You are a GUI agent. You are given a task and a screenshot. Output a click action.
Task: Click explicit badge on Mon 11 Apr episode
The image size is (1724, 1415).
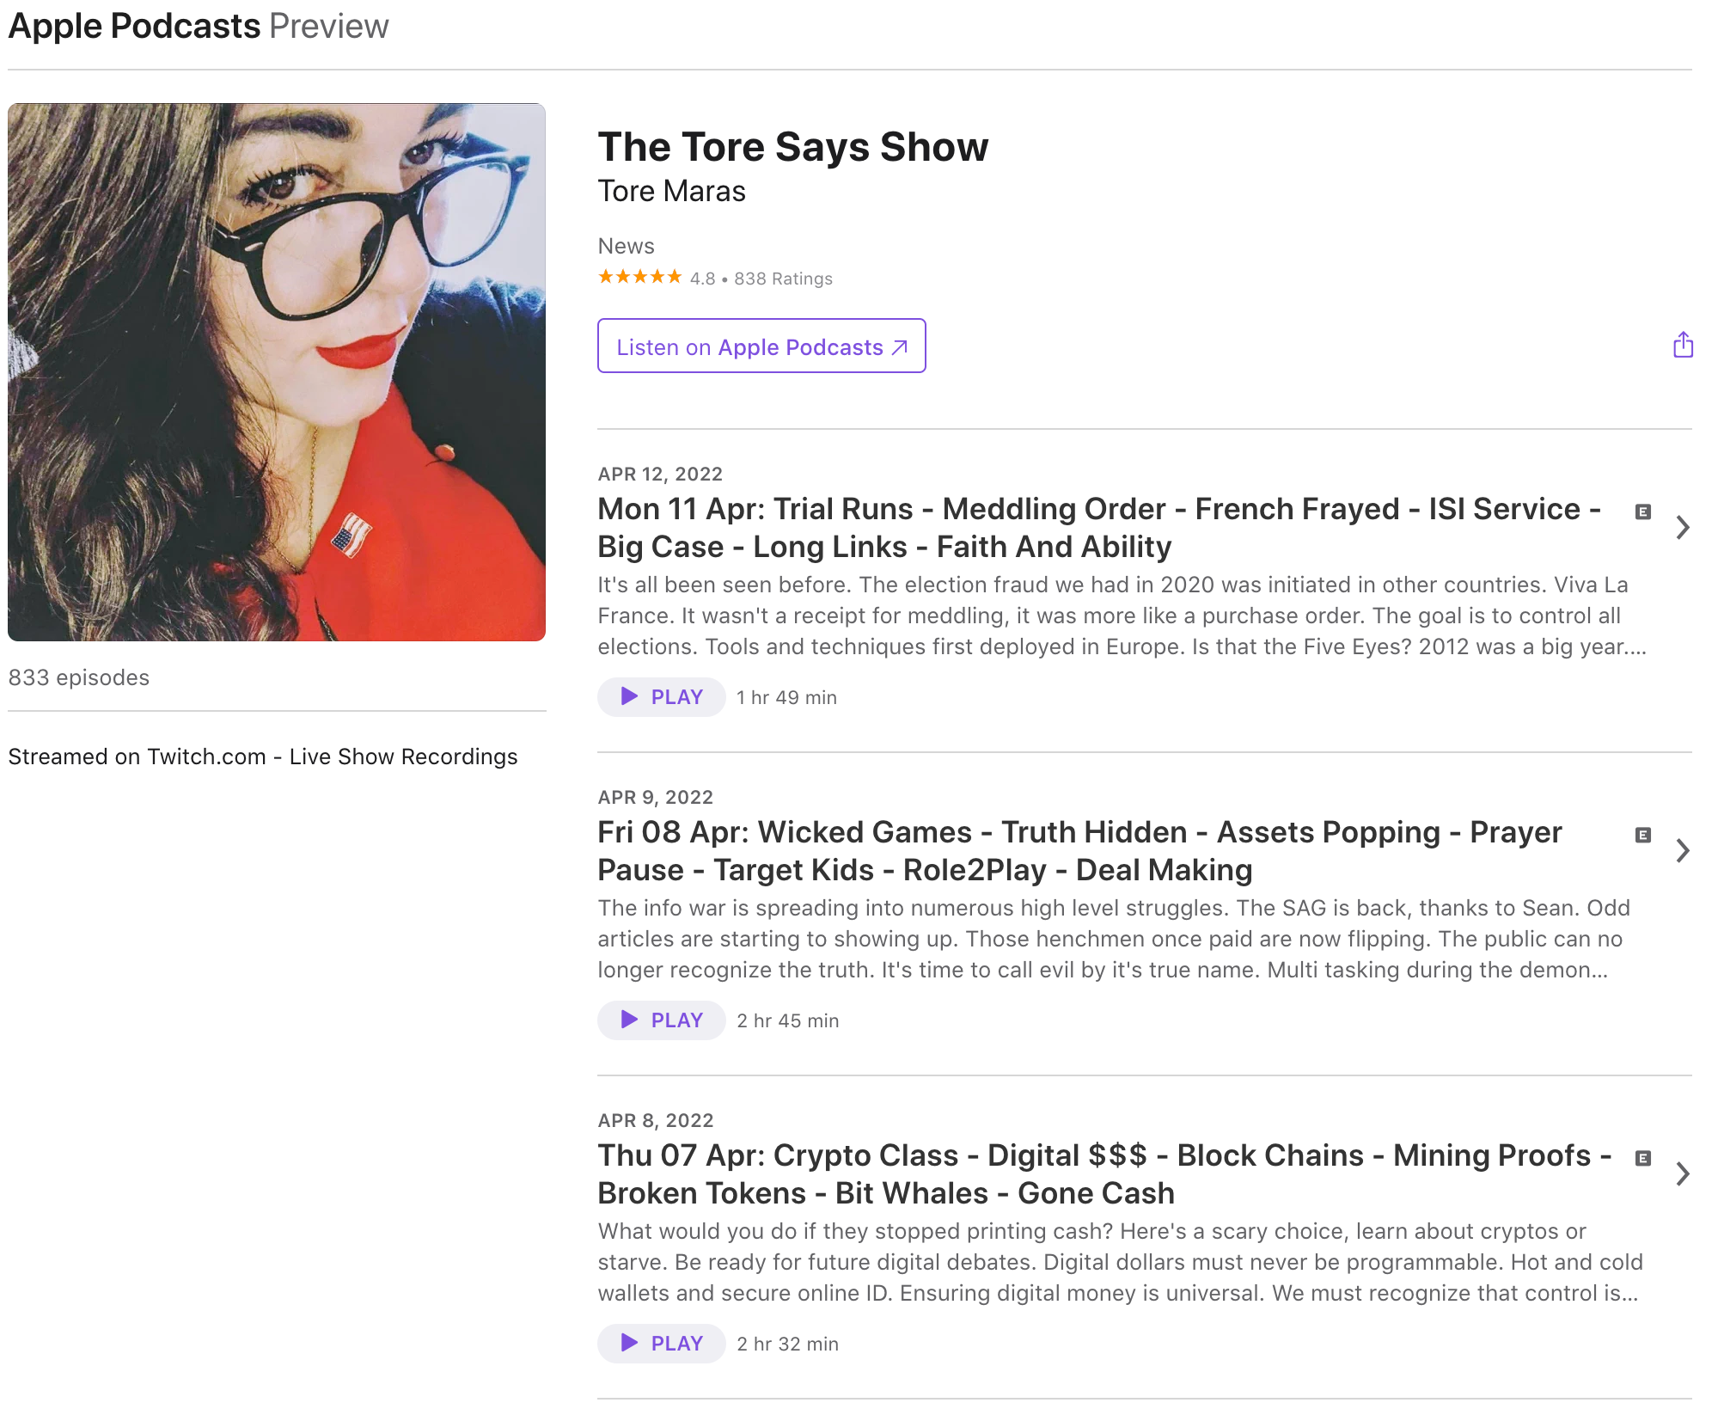pos(1642,512)
